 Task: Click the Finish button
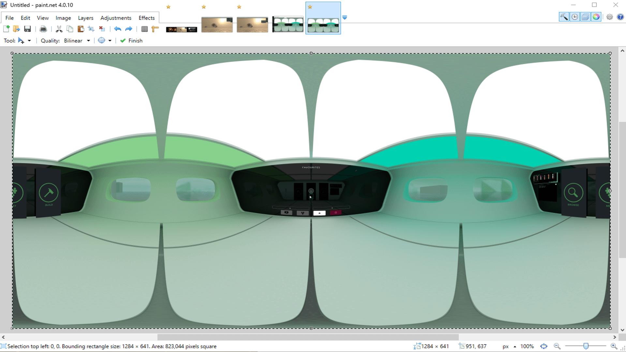[131, 41]
